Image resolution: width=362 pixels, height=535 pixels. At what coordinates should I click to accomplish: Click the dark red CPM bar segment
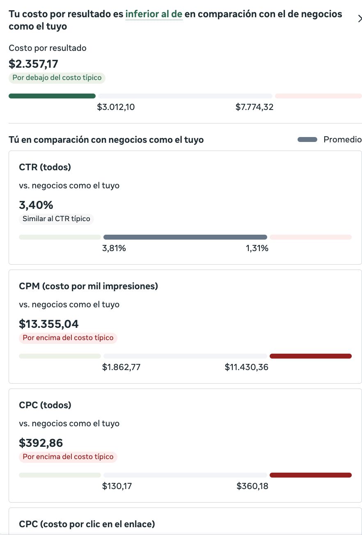click(x=311, y=356)
